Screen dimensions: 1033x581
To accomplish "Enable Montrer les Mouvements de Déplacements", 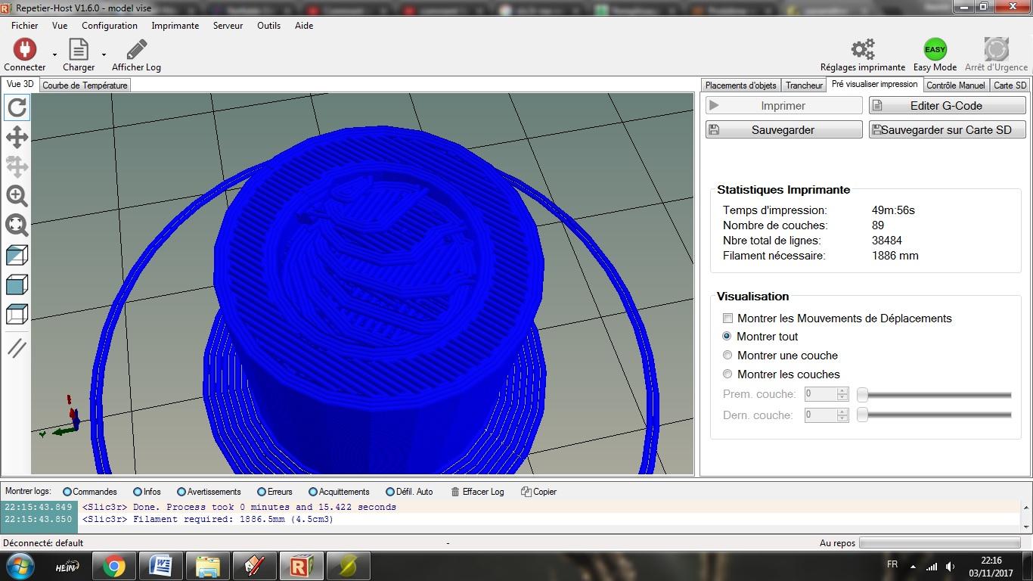I will pos(727,318).
